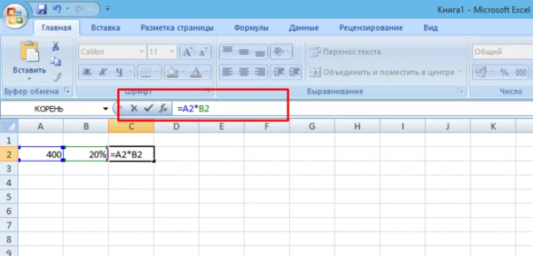
Task: Open the Calibri font name dropdown
Action: (x=142, y=52)
